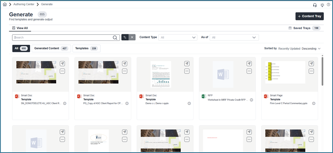Viewport: 333px width, 153px height.
Task: Click the home icon in the breadcrumb
Action: point(5,4)
